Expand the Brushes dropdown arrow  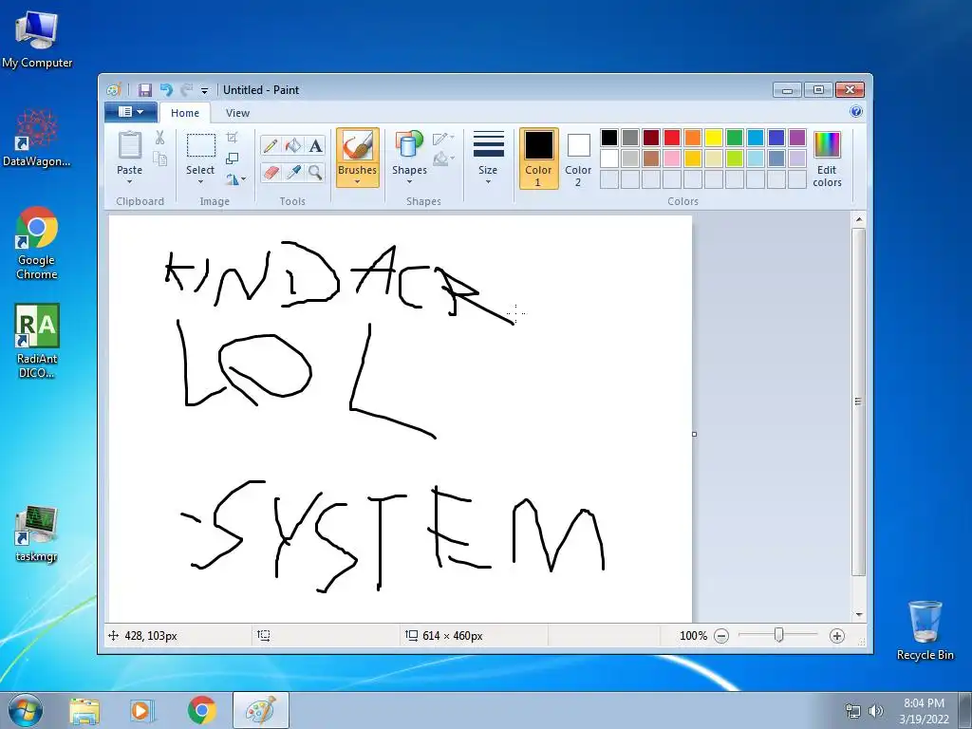pos(358,181)
